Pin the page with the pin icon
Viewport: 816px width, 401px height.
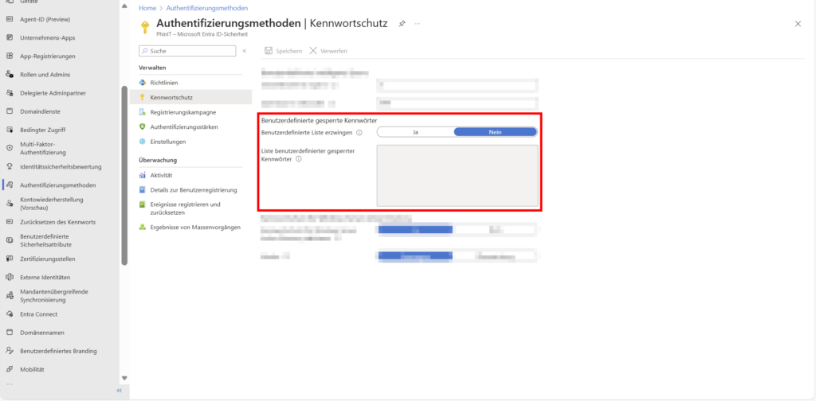point(402,25)
